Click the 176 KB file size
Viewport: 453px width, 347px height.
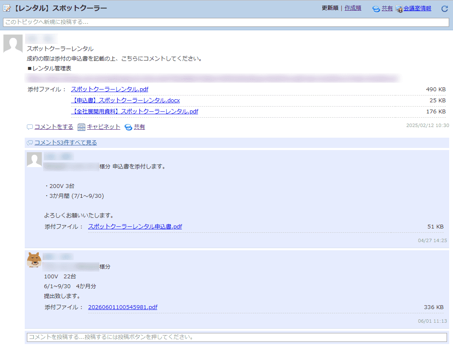(x=436, y=111)
